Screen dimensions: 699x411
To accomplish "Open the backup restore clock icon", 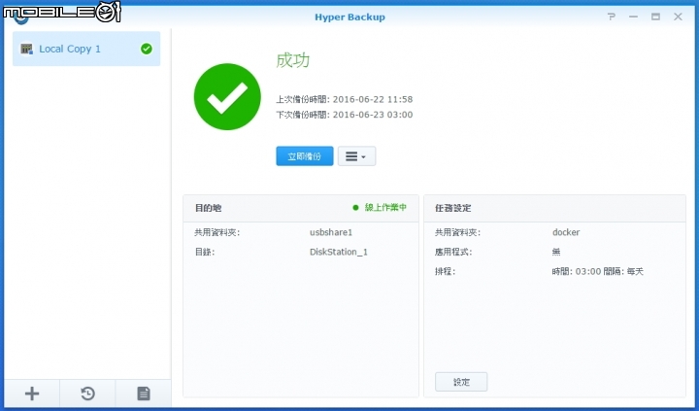I will click(x=87, y=394).
